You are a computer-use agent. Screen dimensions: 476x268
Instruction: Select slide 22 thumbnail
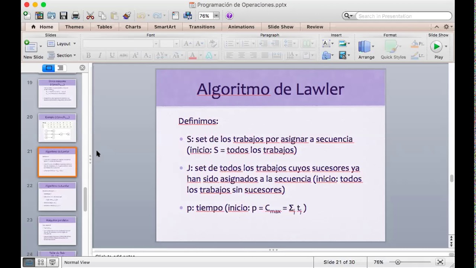57,196
